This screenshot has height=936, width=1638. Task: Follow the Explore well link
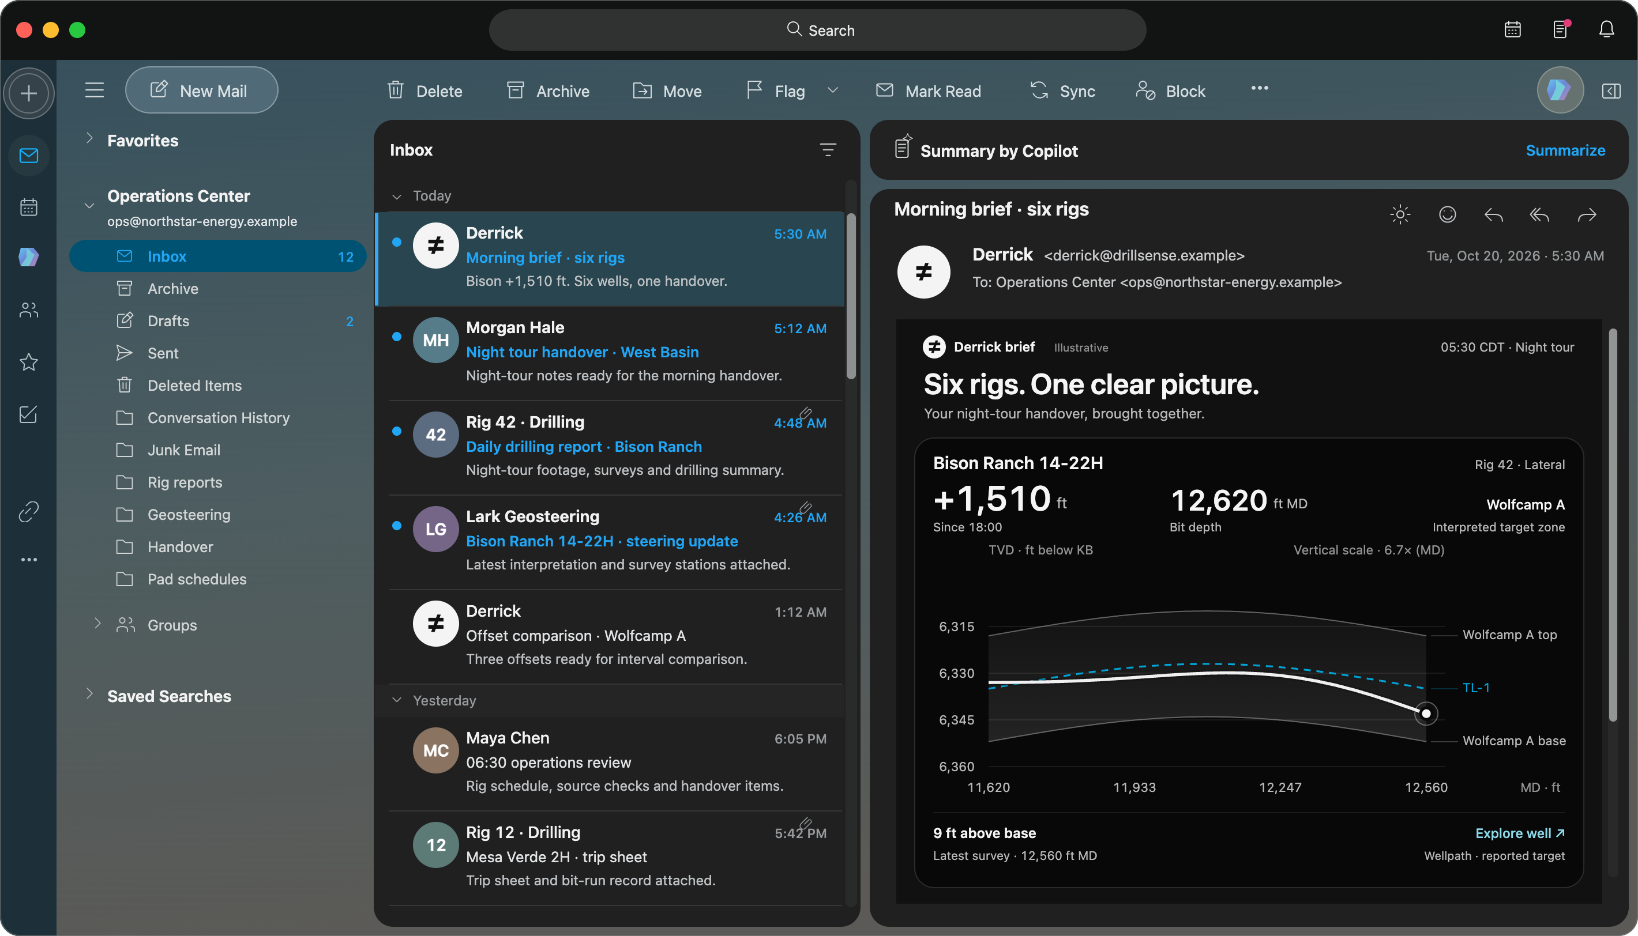1520,833
